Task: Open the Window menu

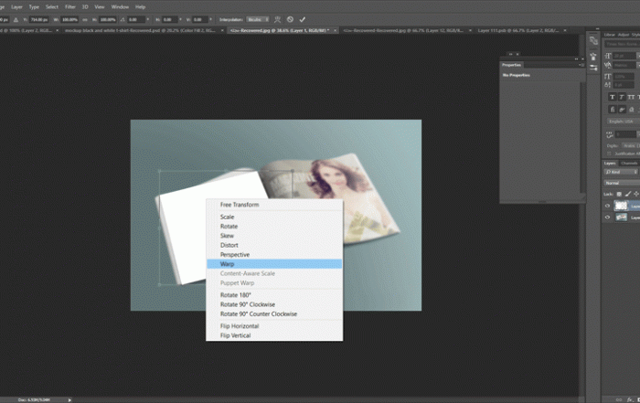Action: pyautogui.click(x=120, y=7)
